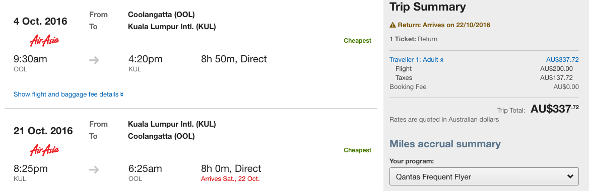Click the dropdown arrow on the program selector
The height and width of the screenshot is (191, 589).
(x=570, y=176)
